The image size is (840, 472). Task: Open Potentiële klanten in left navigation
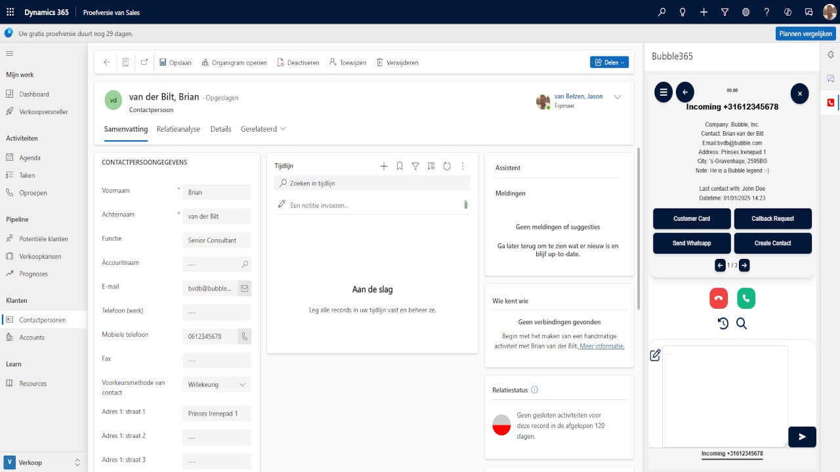(43, 239)
